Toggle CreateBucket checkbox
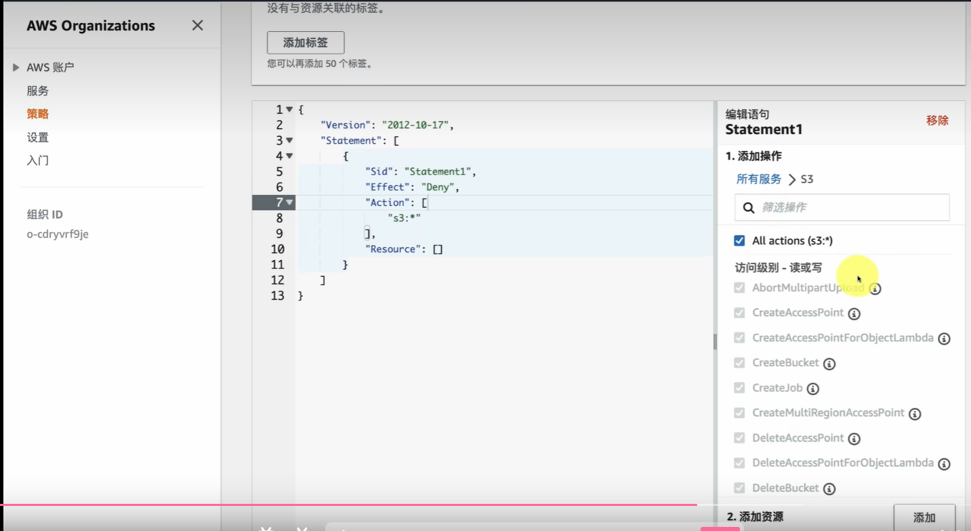The width and height of the screenshot is (971, 531). point(739,363)
